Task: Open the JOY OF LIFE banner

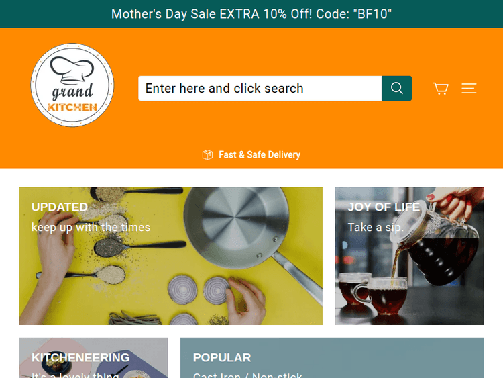Action: pos(410,256)
